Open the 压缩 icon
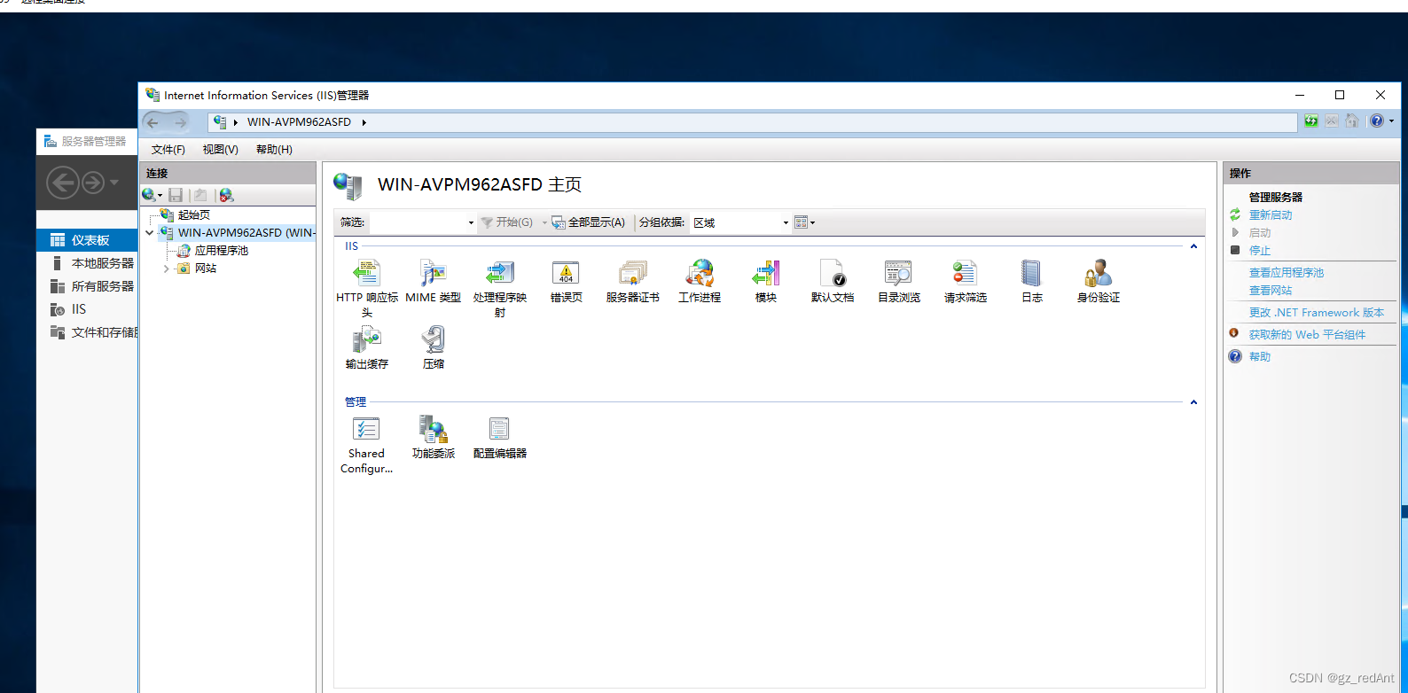The height and width of the screenshot is (693, 1408). click(x=433, y=340)
